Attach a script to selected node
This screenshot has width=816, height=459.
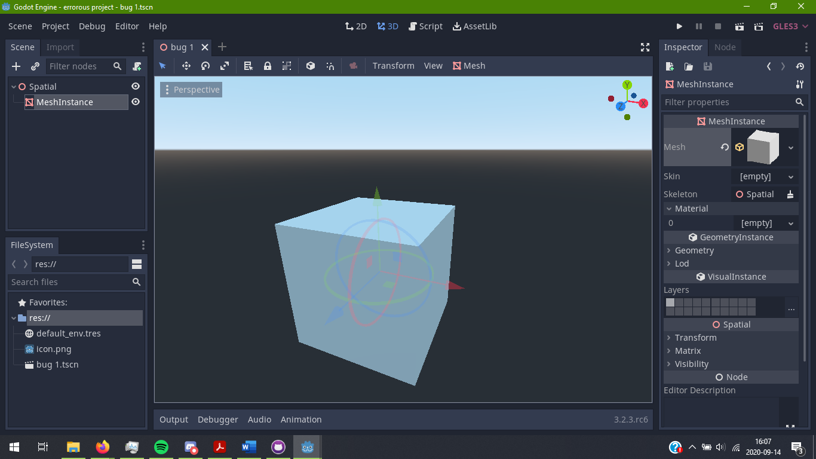[x=137, y=66]
